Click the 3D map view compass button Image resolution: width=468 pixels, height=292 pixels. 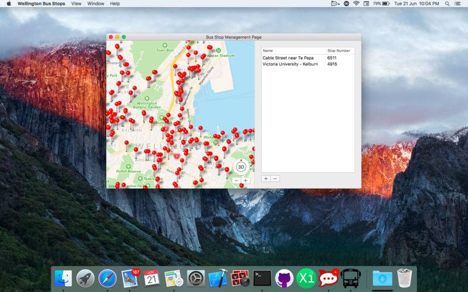coord(240,166)
